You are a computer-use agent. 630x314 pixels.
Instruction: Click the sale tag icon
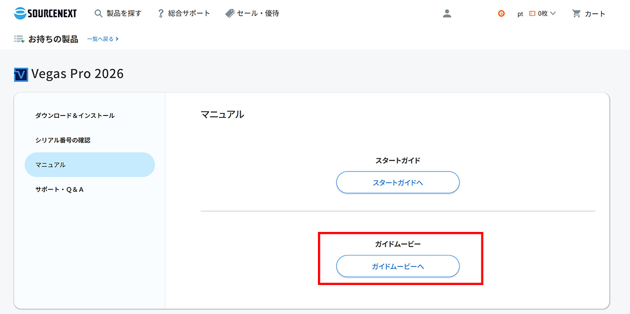tap(230, 14)
